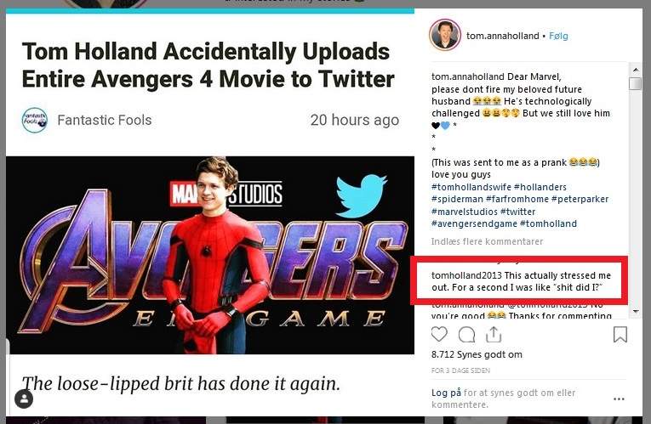This screenshot has width=651, height=424.
Task: View the 8.712 Synes godt om likes
Action: (477, 354)
